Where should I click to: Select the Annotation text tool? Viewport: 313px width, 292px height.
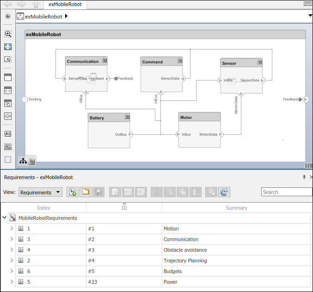8,134
